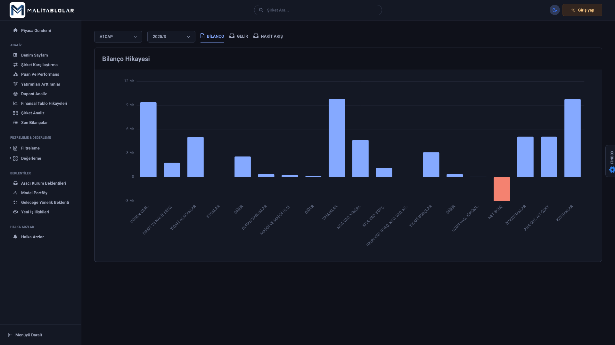Open Finansal Tablo Hikayeleri chart icon

coord(15,103)
